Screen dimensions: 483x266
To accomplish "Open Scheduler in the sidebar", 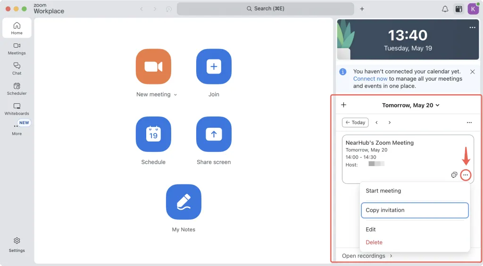I will tap(17, 89).
